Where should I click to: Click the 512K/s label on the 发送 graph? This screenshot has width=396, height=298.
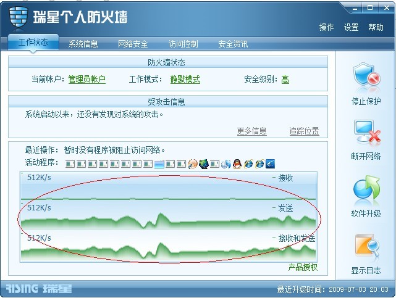pyautogui.click(x=39, y=208)
